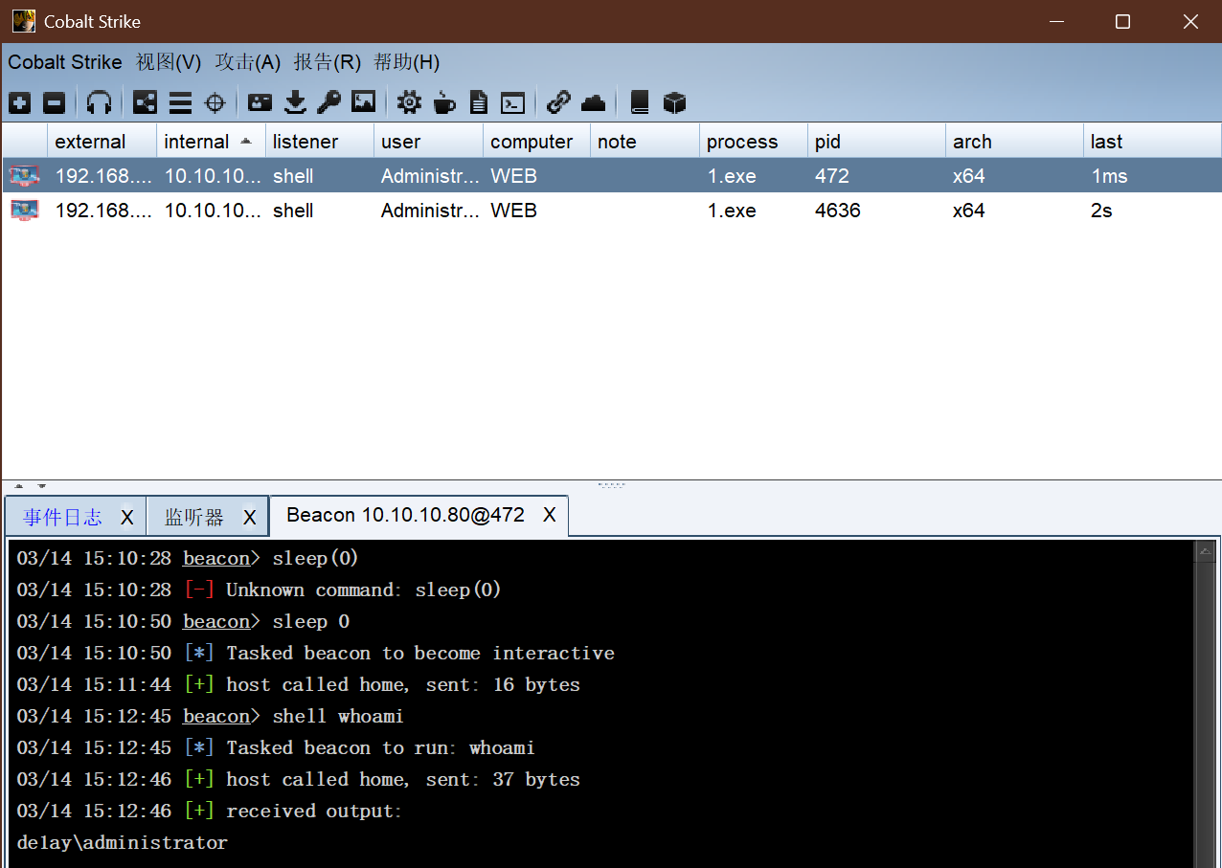This screenshot has width=1222, height=868.
Task: Click the 'Unknown command: sleep(0)' console line
Action: point(259,590)
